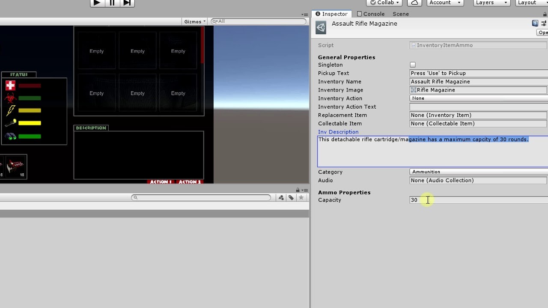Toggle the Project panel lock icon

pyautogui.click(x=298, y=190)
